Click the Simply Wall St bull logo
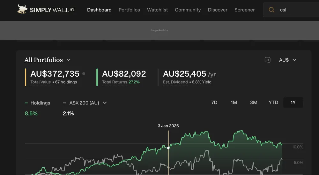This screenshot has width=319, height=175. pyautogui.click(x=22, y=9)
